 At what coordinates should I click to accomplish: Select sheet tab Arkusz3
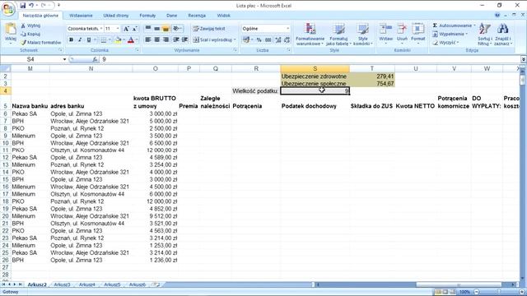tap(63, 284)
